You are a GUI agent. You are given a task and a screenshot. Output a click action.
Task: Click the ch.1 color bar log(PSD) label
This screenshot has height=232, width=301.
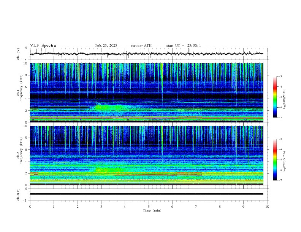(285, 99)
